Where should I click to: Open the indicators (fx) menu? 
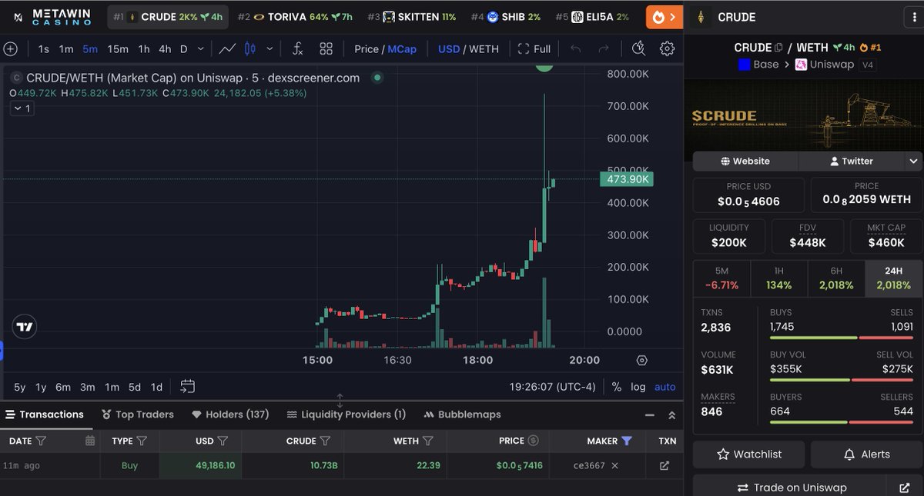pyautogui.click(x=297, y=48)
